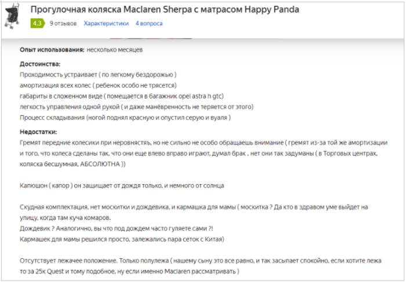Open the "4 вопроса" questions link
This screenshot has height=282, width=406.
coord(149,24)
